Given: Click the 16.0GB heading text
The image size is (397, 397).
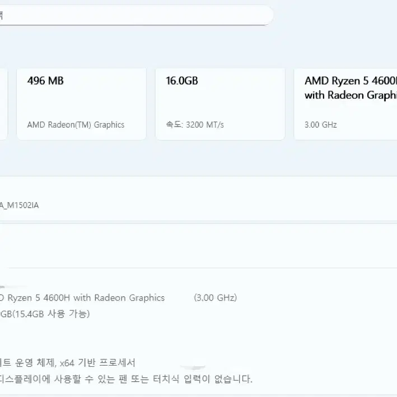Looking at the screenshot, I should pos(182,81).
